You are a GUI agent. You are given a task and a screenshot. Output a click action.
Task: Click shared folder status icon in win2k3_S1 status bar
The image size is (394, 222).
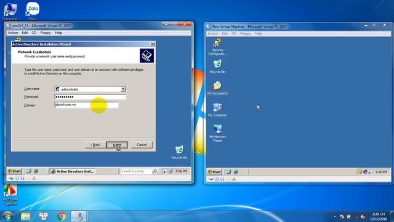[28, 178]
